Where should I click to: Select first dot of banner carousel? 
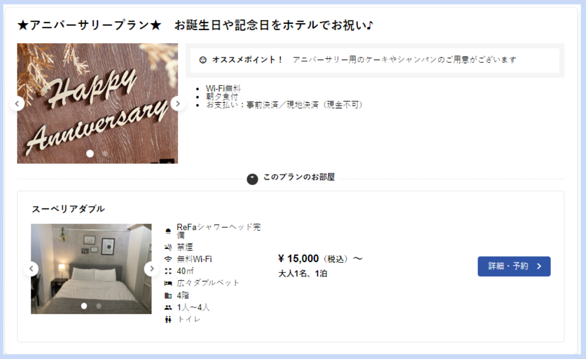90,153
